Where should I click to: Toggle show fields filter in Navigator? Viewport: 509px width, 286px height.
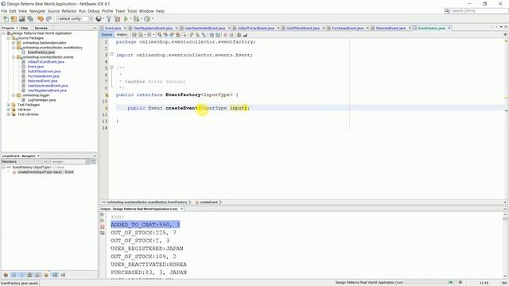pos(14,275)
